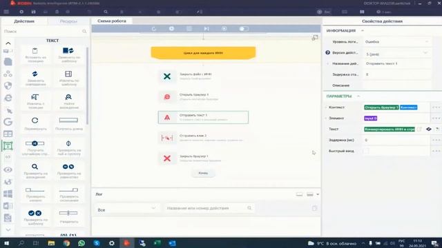Choose the replace-by-template text action
Image resolution: width=442 pixels, height=248 pixels.
point(68,55)
